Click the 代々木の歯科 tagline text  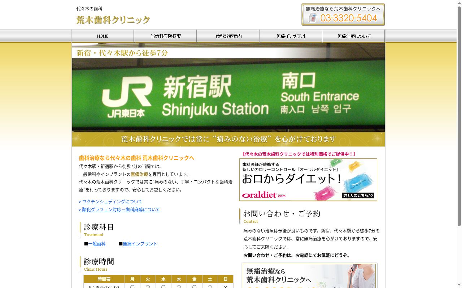coord(89,9)
